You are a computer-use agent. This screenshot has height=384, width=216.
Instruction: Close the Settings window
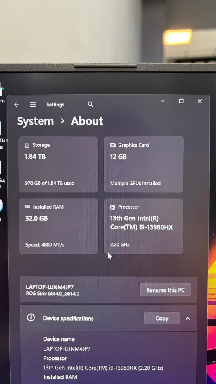coord(200,101)
